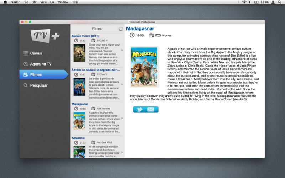The height and width of the screenshot is (178, 285).
Task: Click the Sucker Punch description text
Action: (104, 54)
